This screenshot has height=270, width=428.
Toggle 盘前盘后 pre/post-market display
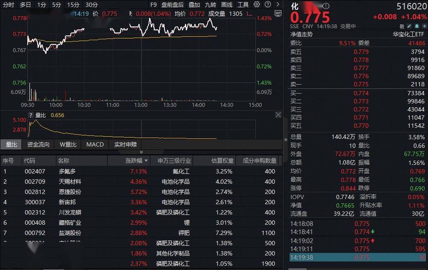[173, 5]
